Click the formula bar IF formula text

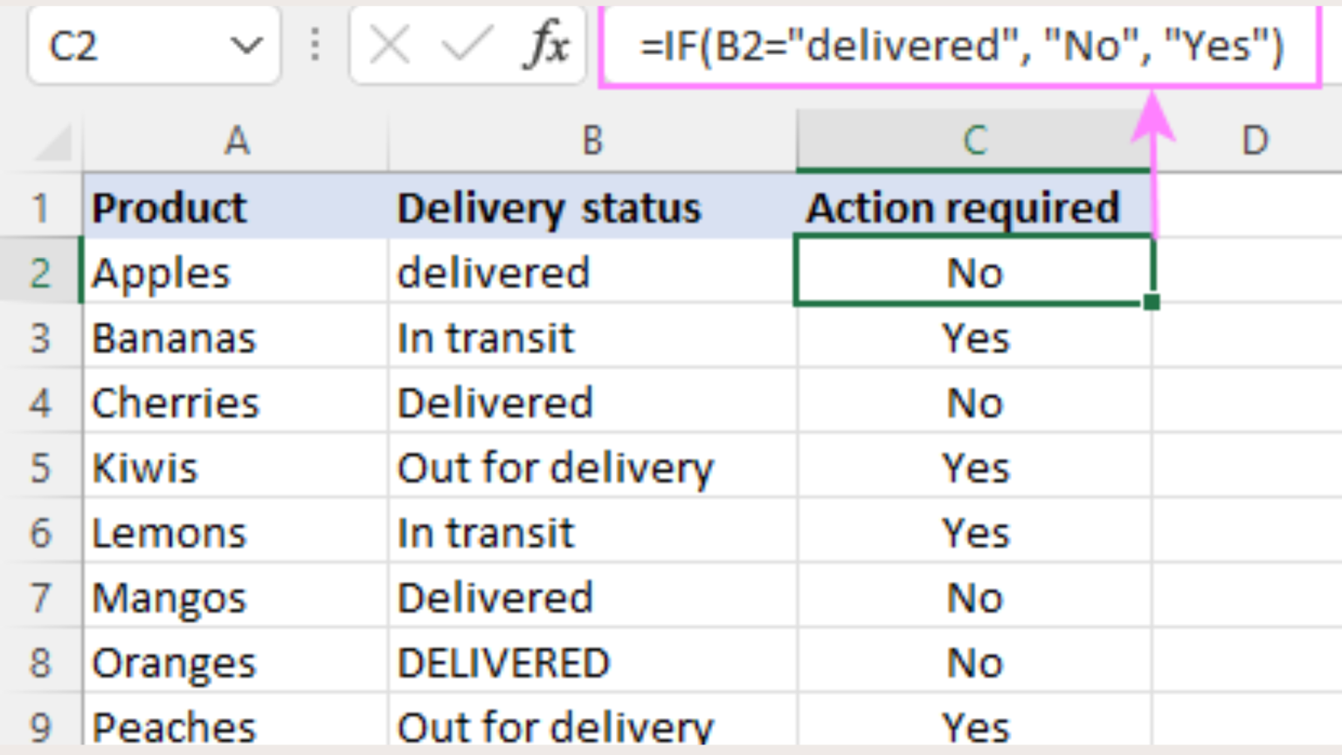(x=961, y=45)
